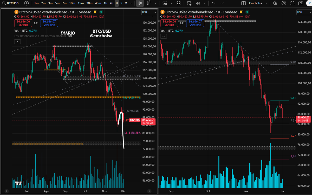312x195 pixels.
Task: Select the daily D timeframe
Action: 117,3
